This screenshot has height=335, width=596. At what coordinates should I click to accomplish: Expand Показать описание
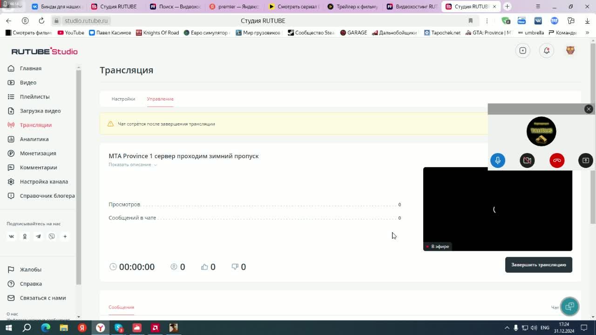click(x=133, y=165)
